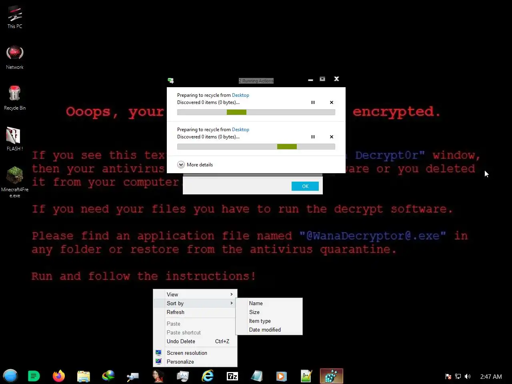Open Notepad++ from the taskbar
Screen dimensions: 512x384
click(306, 376)
